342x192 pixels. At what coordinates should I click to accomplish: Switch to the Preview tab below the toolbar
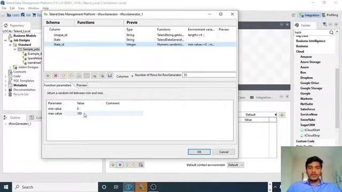pyautogui.click(x=82, y=85)
